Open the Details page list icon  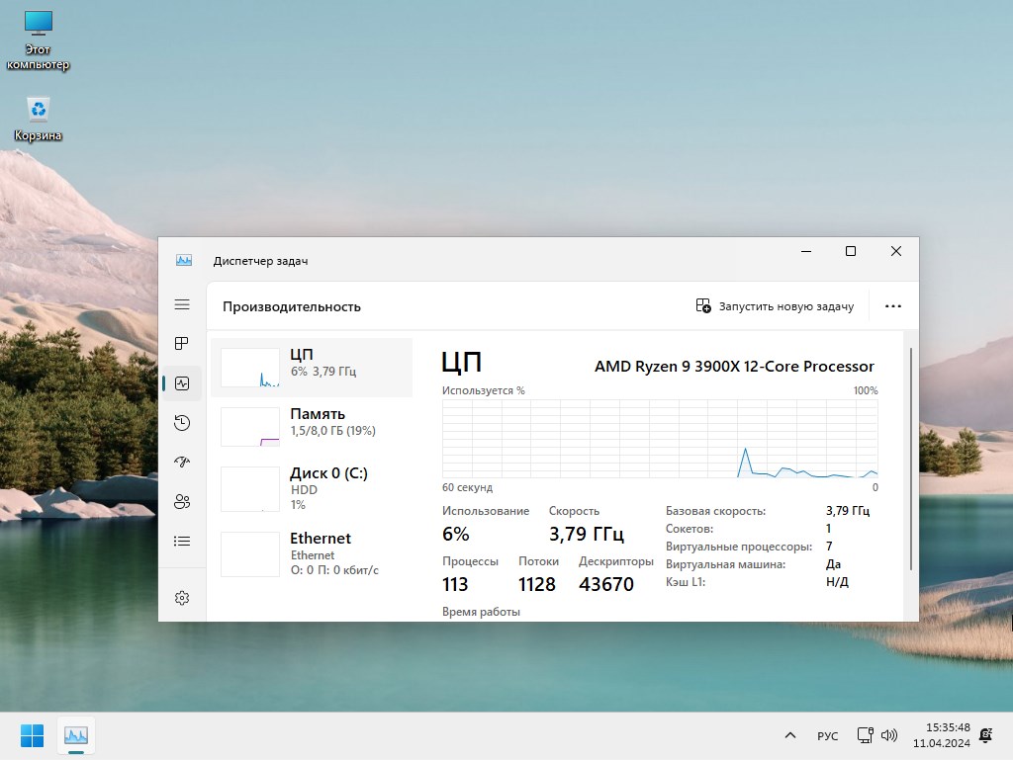coord(182,541)
